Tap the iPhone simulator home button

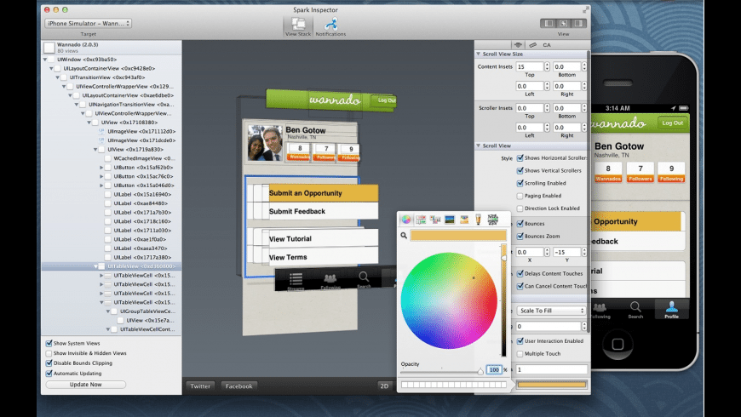tap(617, 344)
